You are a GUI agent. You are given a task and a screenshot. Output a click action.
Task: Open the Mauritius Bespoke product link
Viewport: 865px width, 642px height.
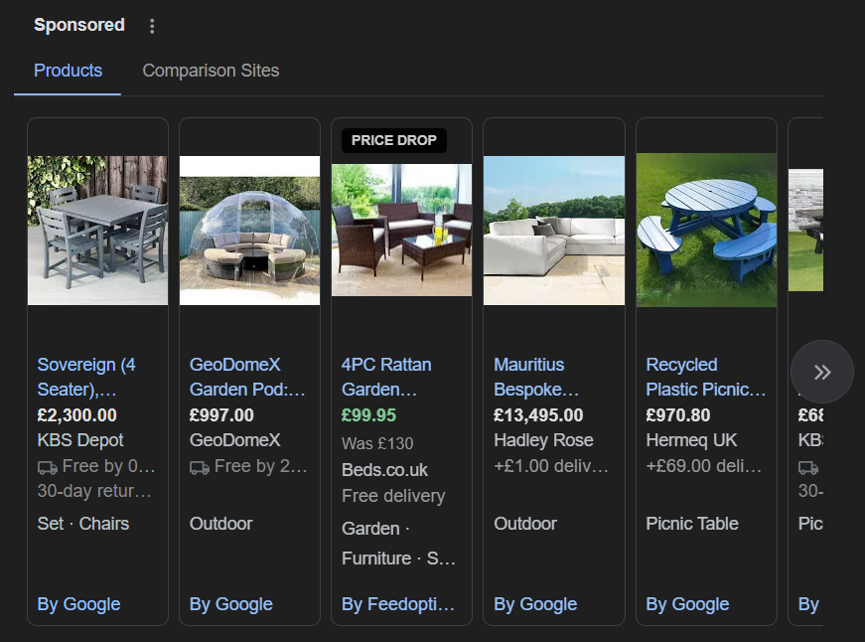(x=536, y=377)
